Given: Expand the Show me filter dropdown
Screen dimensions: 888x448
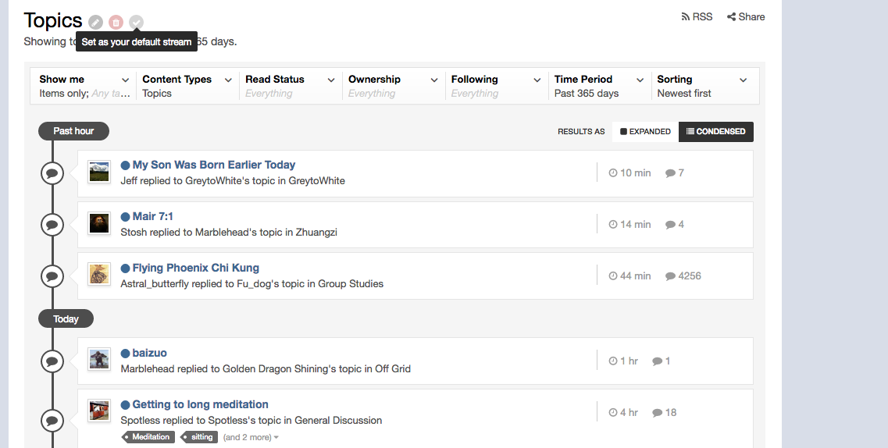Looking at the screenshot, I should 84,86.
